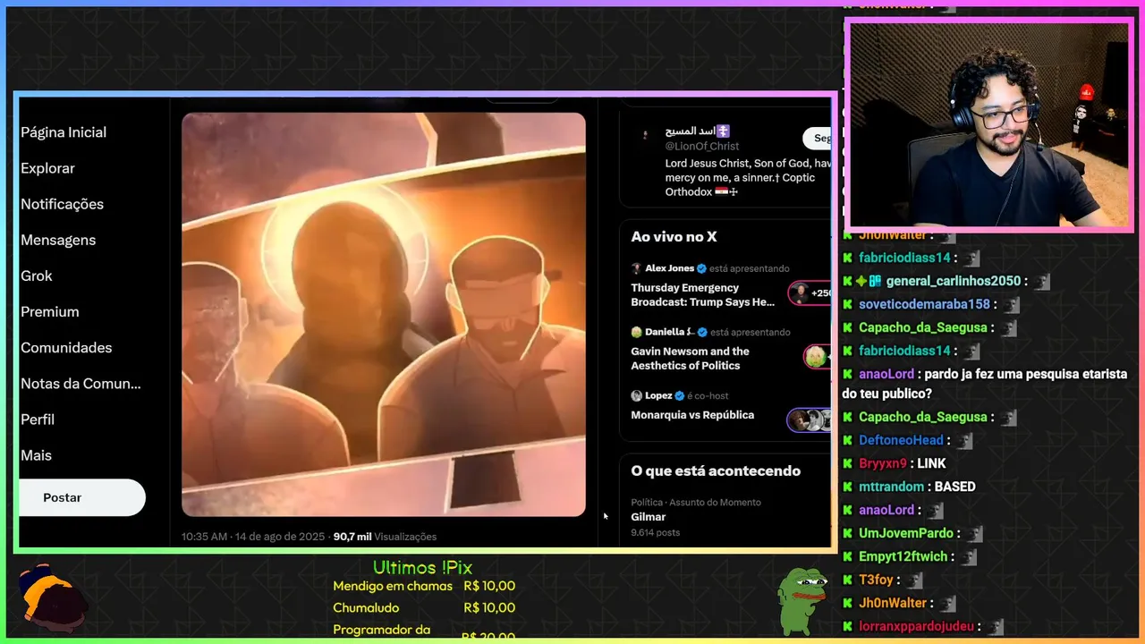Click the +250 listeners badge
1145x644 pixels.
tap(810, 292)
